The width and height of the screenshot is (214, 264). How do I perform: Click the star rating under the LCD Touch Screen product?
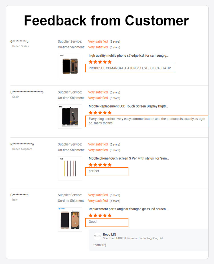[x=100, y=113]
